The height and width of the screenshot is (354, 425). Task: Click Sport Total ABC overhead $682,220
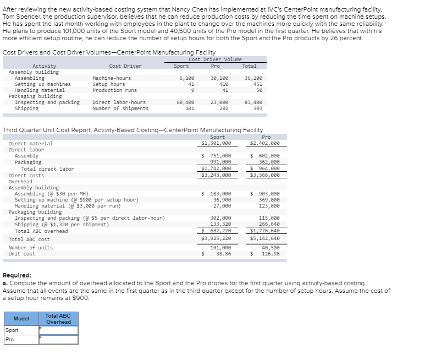[x=216, y=231]
